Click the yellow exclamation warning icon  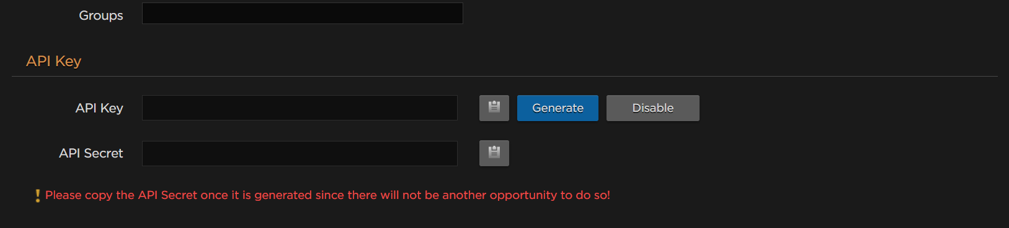point(38,195)
